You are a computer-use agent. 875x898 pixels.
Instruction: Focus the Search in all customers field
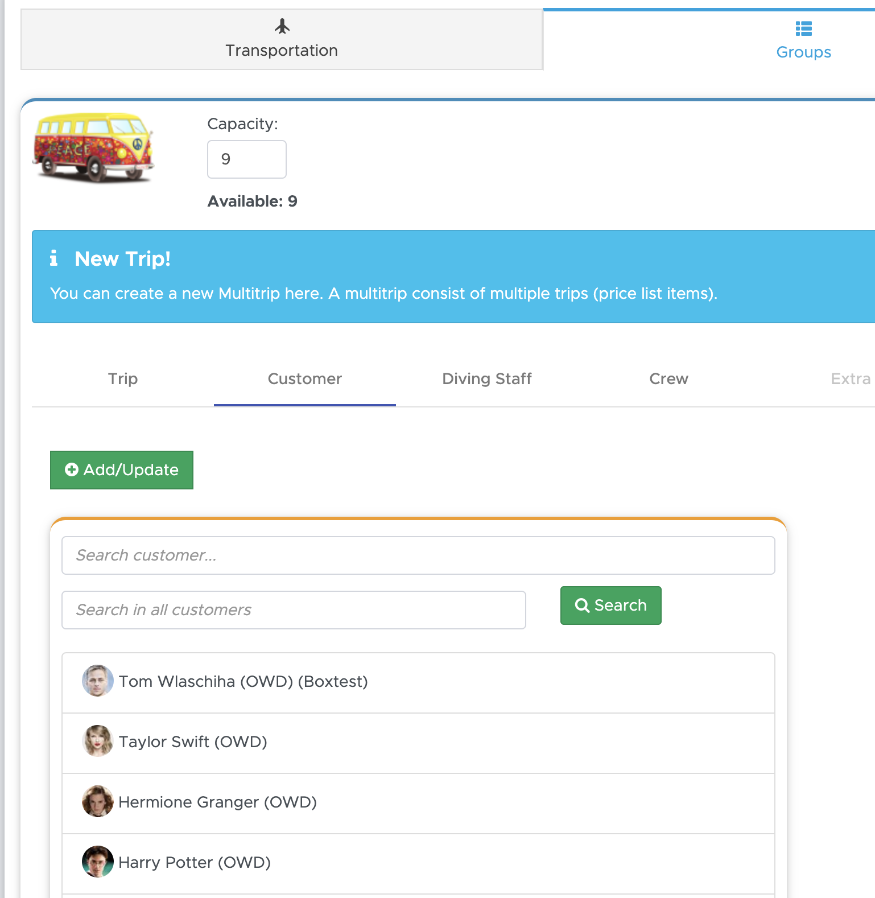point(294,610)
